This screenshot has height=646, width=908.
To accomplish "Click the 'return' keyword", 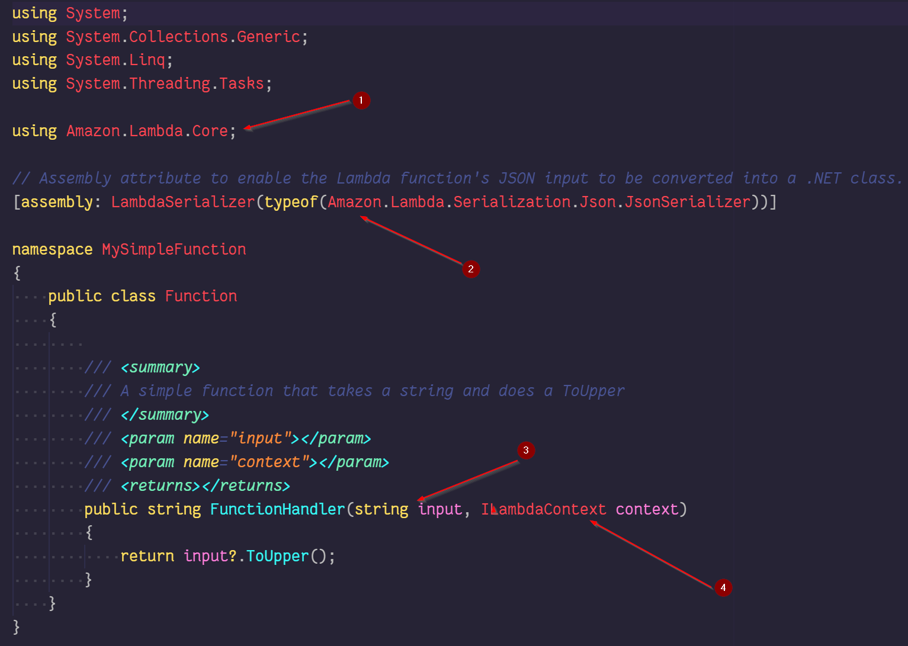I will (147, 556).
